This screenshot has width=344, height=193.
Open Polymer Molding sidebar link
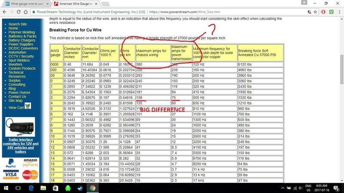[x=21, y=32]
